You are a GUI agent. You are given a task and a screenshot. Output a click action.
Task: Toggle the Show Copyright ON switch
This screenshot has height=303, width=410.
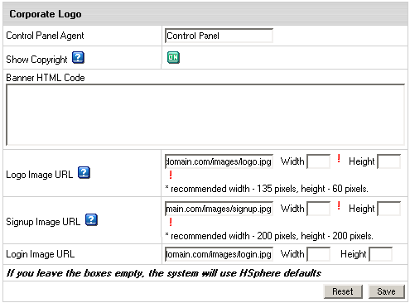point(173,57)
